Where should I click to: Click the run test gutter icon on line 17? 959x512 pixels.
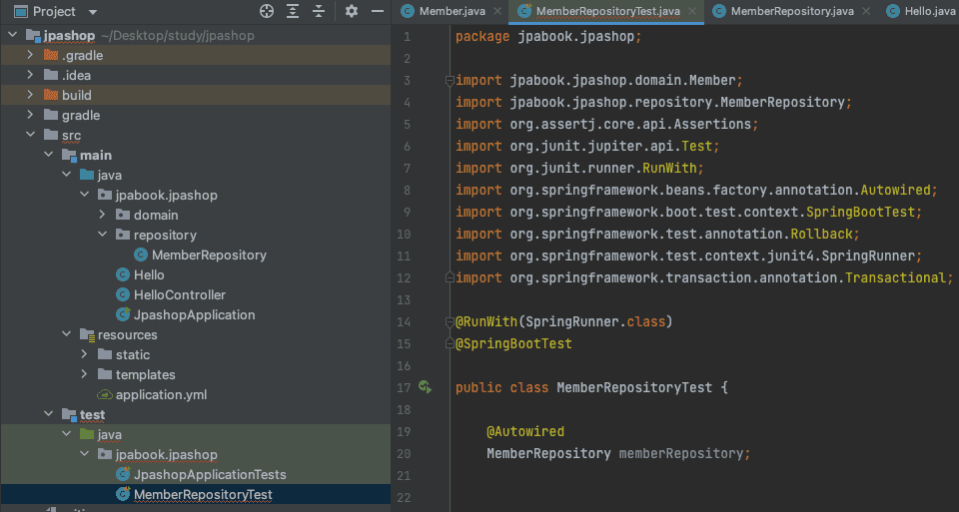426,387
